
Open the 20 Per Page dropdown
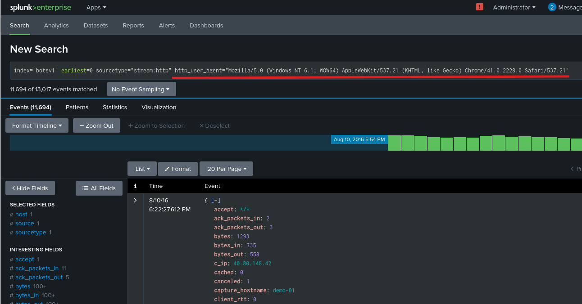pos(227,169)
